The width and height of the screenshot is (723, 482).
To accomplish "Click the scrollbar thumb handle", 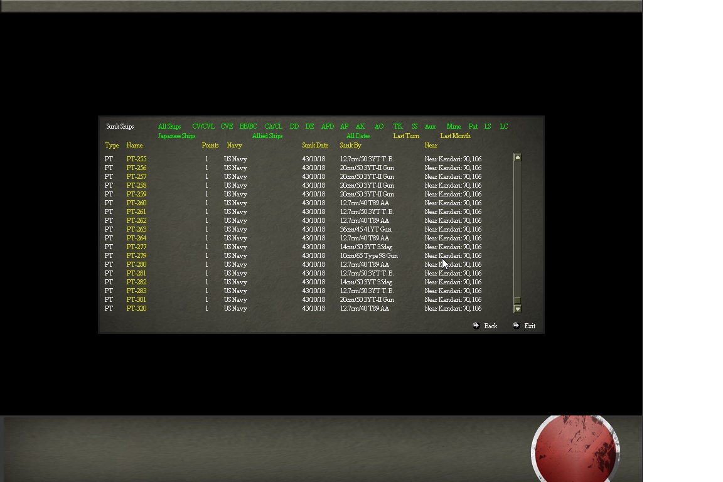I will 517,300.
